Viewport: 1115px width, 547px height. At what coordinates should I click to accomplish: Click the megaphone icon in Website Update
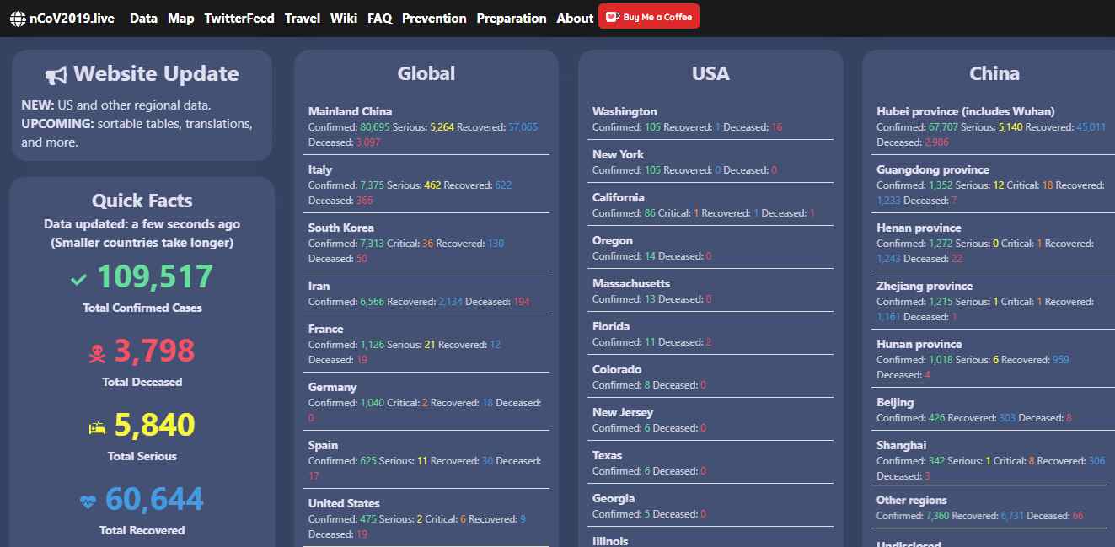pyautogui.click(x=56, y=75)
